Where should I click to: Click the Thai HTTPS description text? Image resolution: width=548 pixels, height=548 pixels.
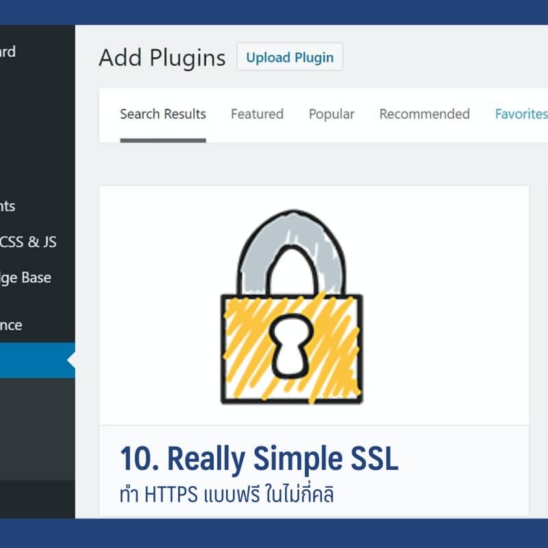tap(226, 494)
